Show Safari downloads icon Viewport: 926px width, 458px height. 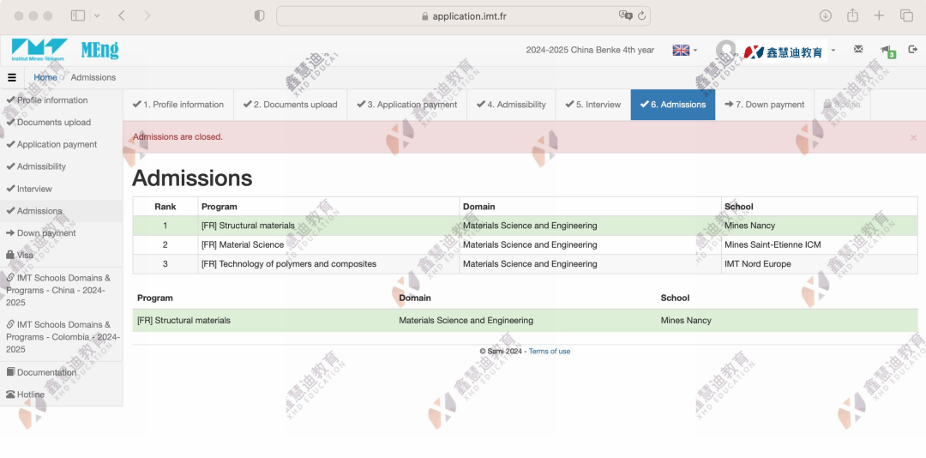tap(825, 16)
